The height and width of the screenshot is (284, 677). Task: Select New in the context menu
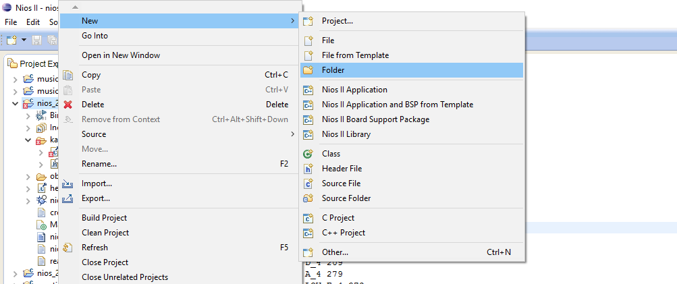tap(179, 21)
